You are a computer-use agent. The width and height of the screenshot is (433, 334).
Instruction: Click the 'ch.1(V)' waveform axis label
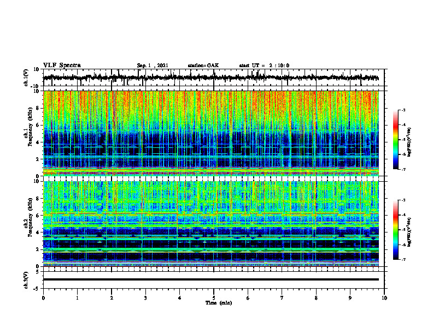(x=26, y=77)
